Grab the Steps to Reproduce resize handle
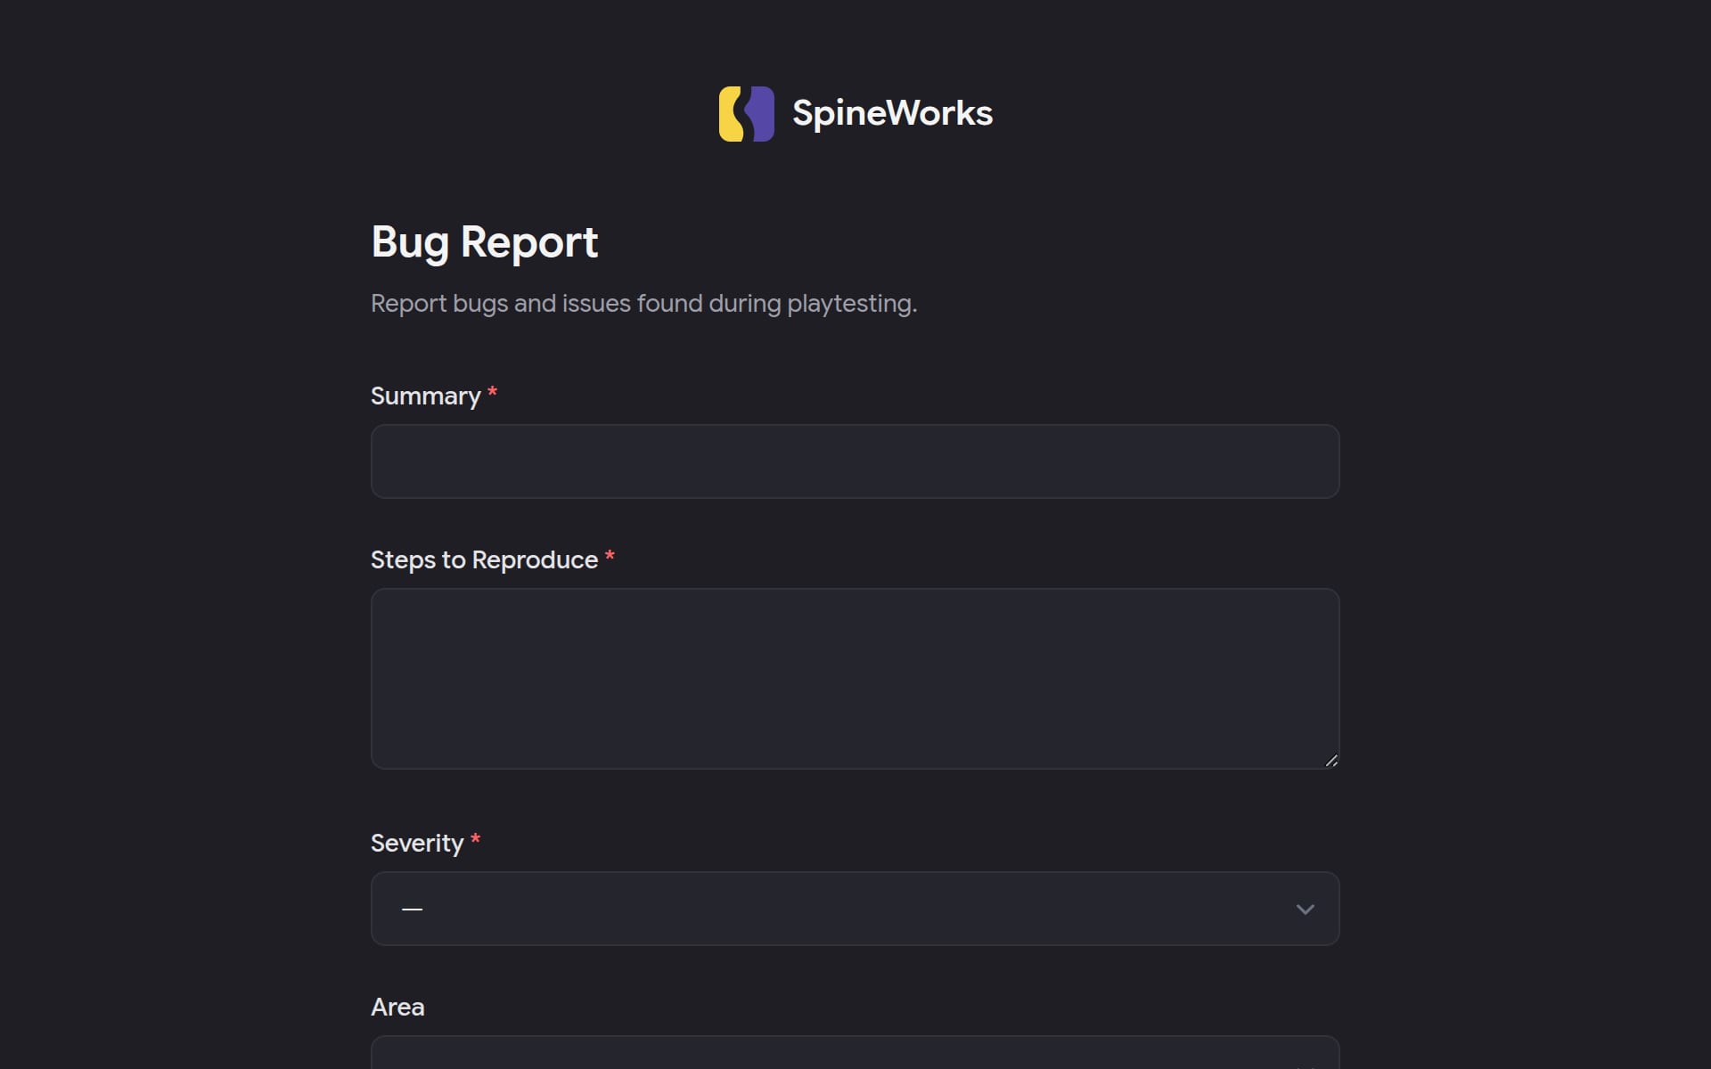Screen dimensions: 1711x1069 pos(1331,760)
